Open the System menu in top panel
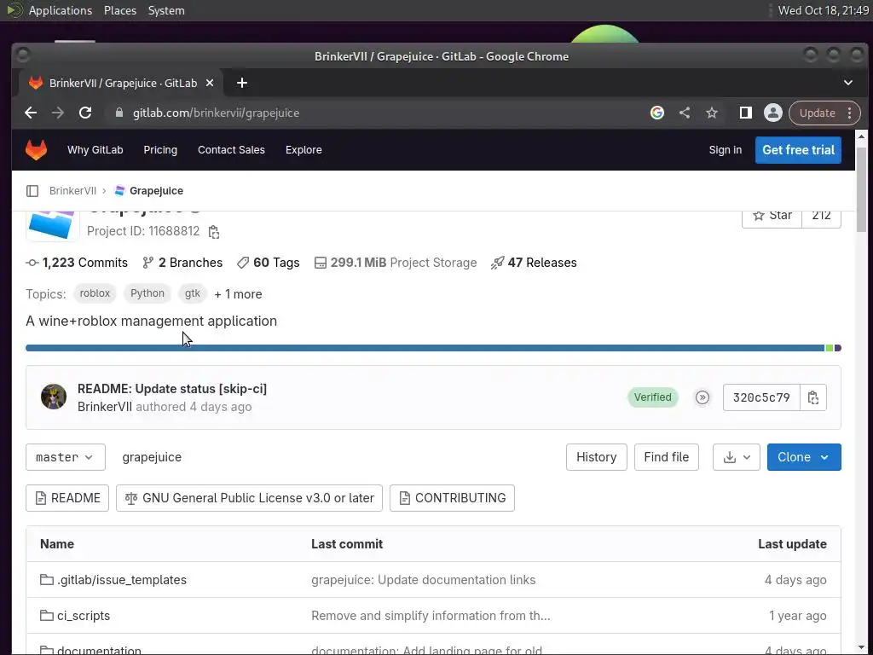This screenshot has width=873, height=655. point(166,10)
